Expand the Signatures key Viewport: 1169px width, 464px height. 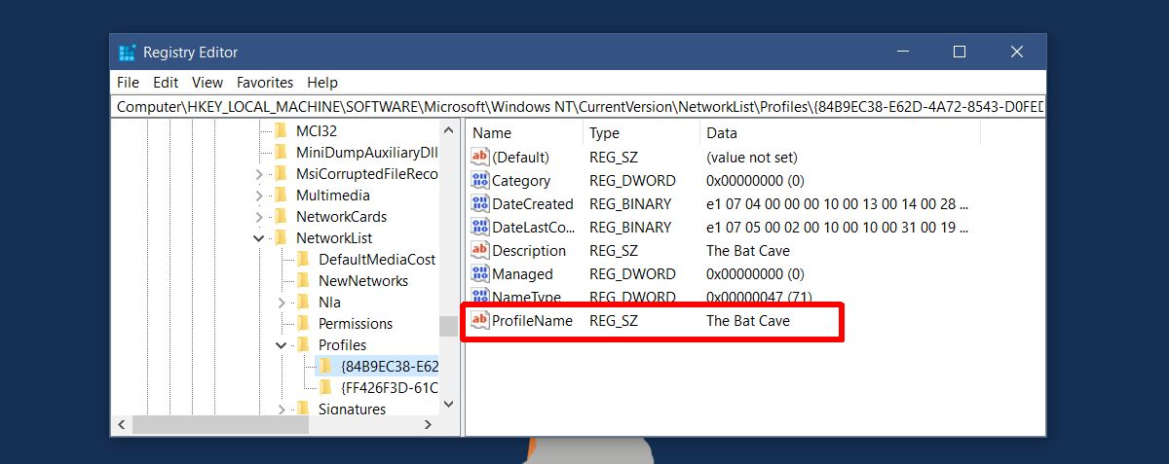[x=282, y=410]
